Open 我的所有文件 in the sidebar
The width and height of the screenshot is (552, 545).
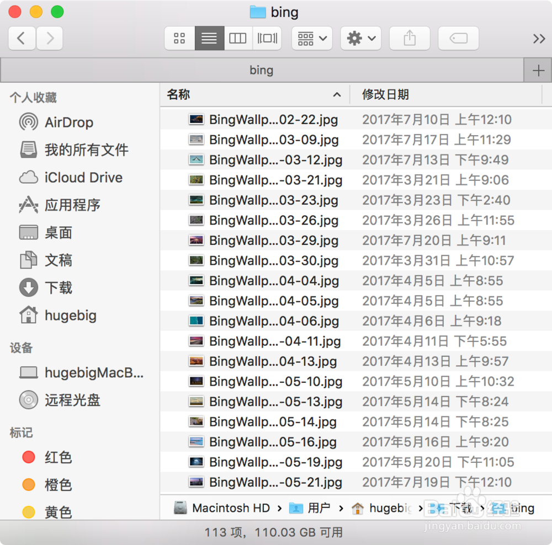(74, 149)
